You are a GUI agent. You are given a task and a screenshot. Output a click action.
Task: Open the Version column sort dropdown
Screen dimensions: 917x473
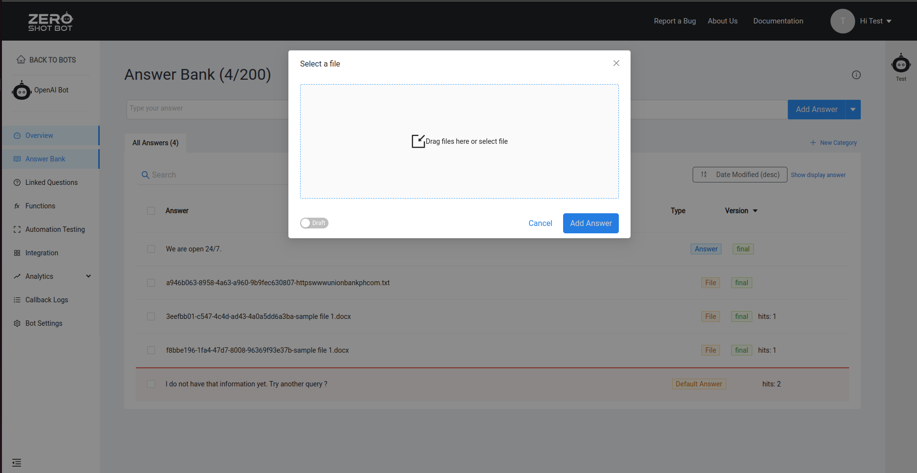(x=755, y=210)
